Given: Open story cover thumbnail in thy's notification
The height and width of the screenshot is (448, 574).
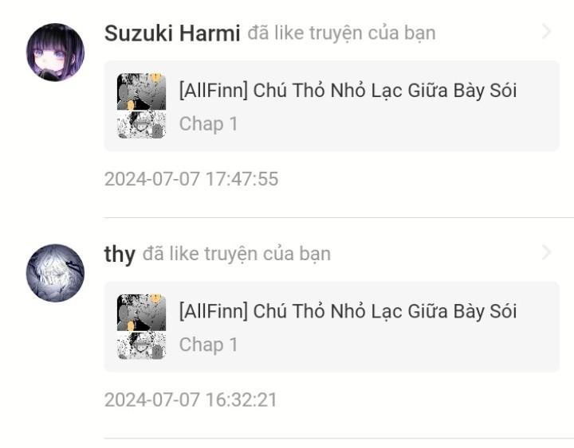Looking at the screenshot, I should tap(141, 327).
